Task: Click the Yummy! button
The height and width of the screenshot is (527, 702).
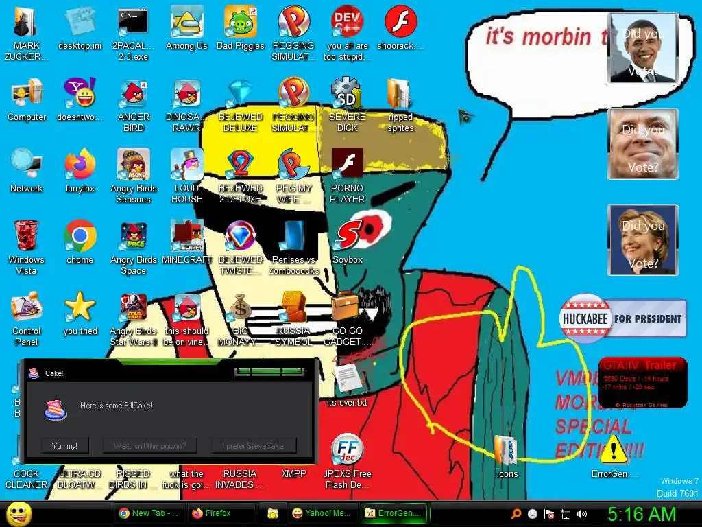Action: coord(64,445)
